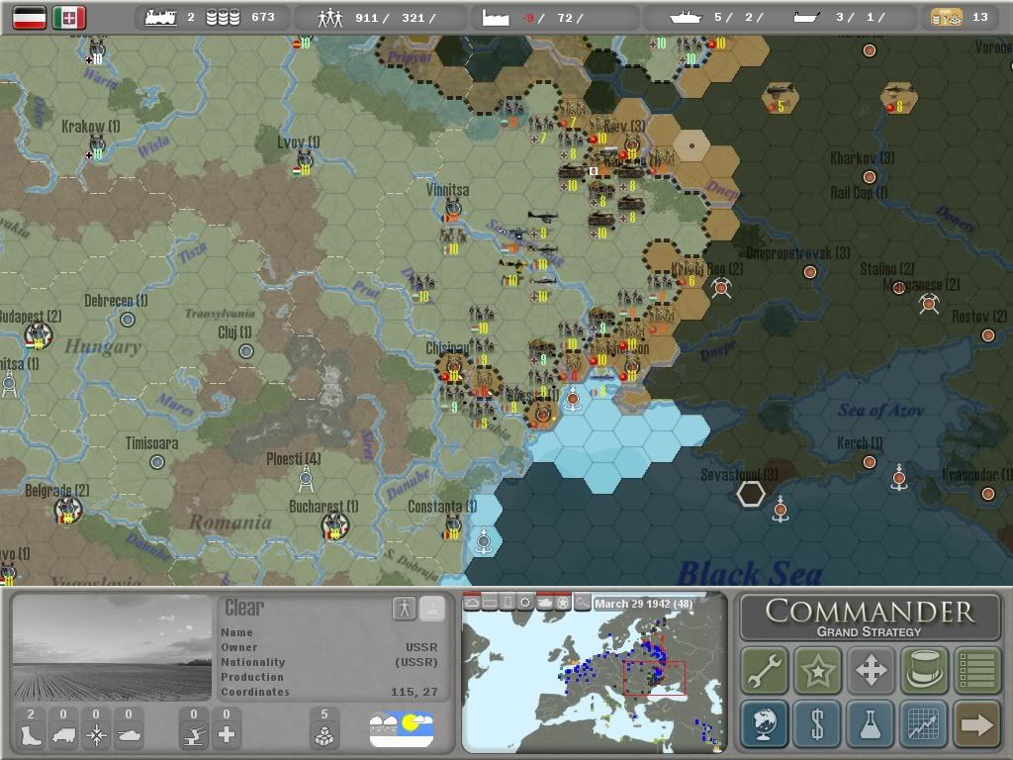Select the Timisoara city marker
Image resolution: width=1013 pixels, height=760 pixels.
point(157,461)
